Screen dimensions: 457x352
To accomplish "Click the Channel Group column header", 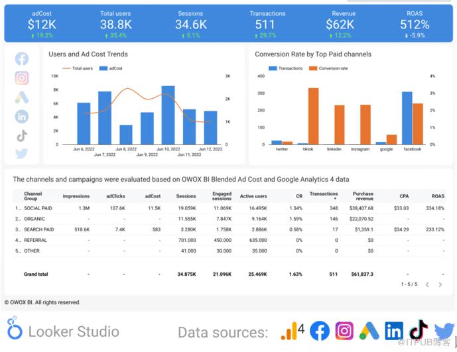I will point(33,196).
